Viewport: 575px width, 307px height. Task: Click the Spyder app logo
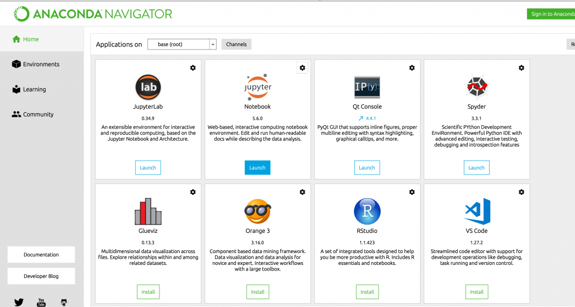coord(477,87)
